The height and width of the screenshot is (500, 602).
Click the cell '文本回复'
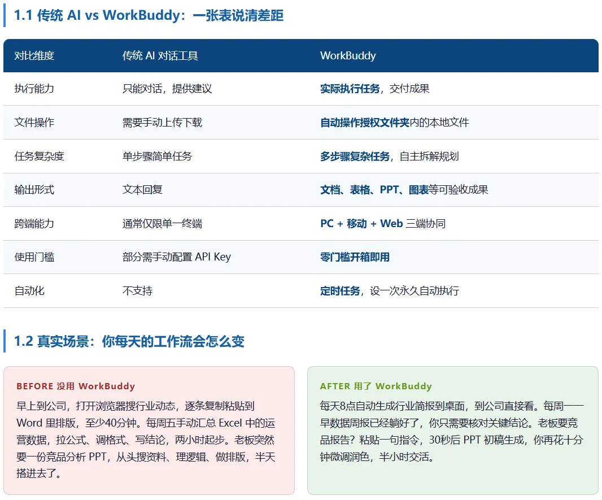click(x=142, y=190)
